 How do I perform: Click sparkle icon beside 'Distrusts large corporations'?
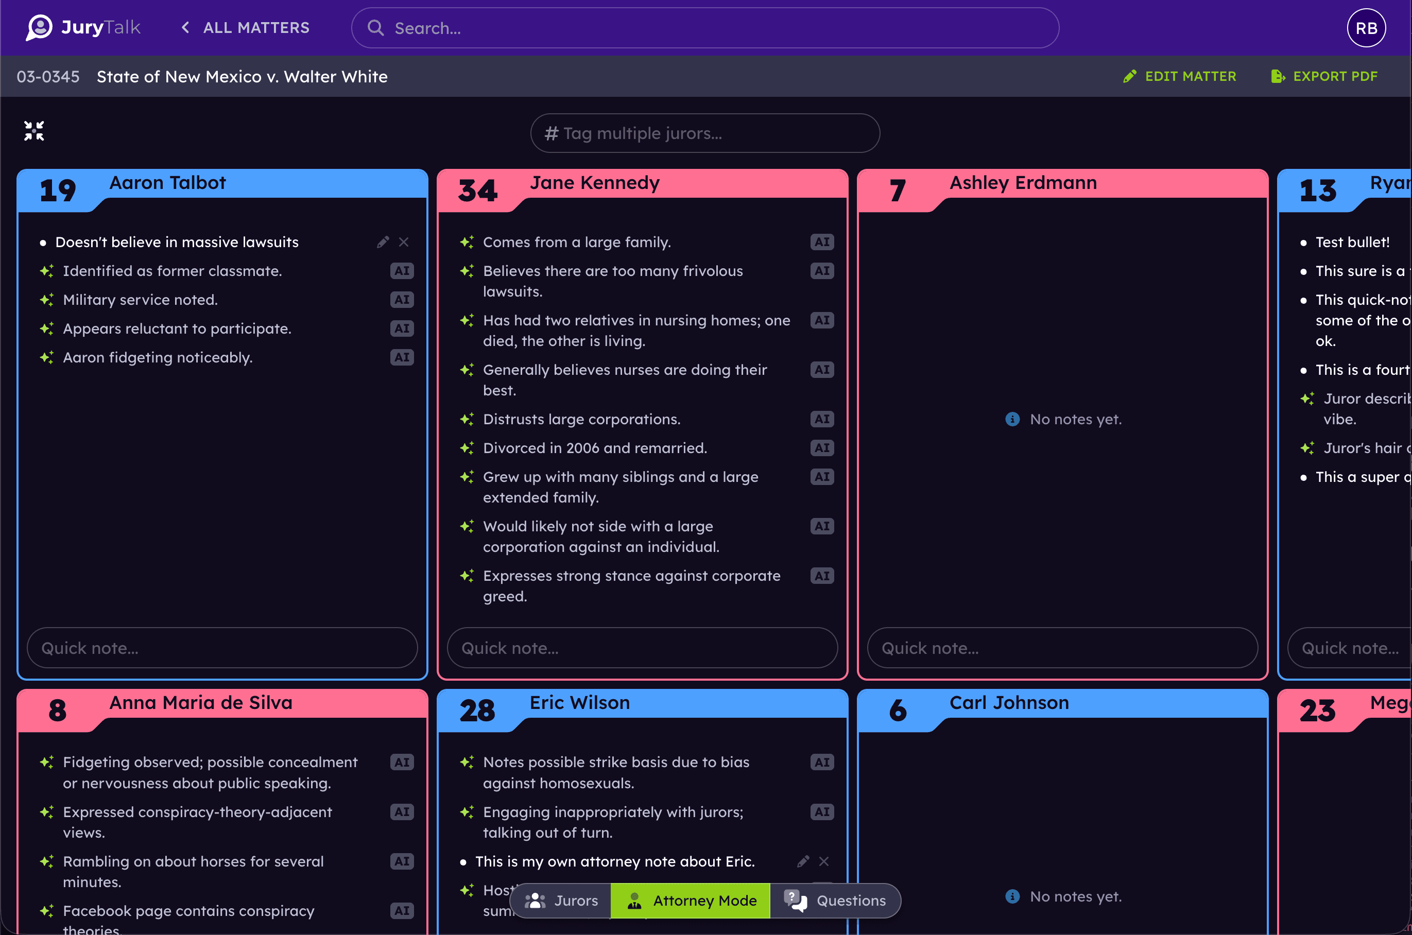point(467,419)
